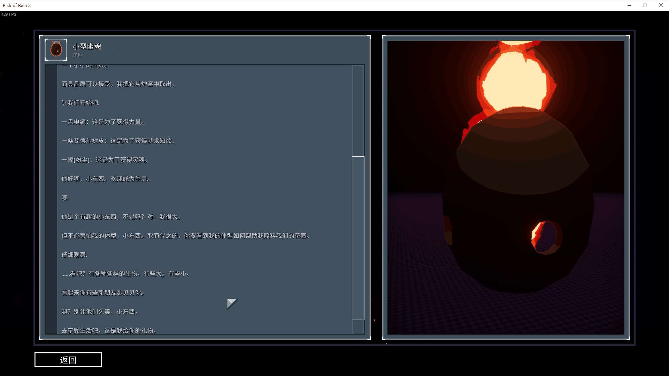The width and height of the screenshot is (669, 376).
Task: Click the line '让我们开始吧。'
Action: coord(82,103)
